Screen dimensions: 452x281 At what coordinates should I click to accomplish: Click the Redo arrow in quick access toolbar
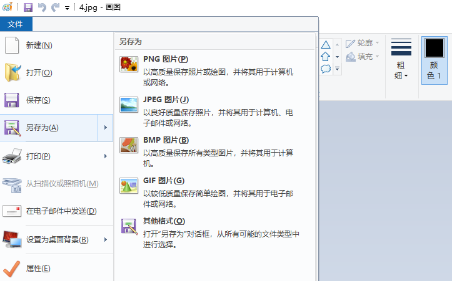point(56,7)
